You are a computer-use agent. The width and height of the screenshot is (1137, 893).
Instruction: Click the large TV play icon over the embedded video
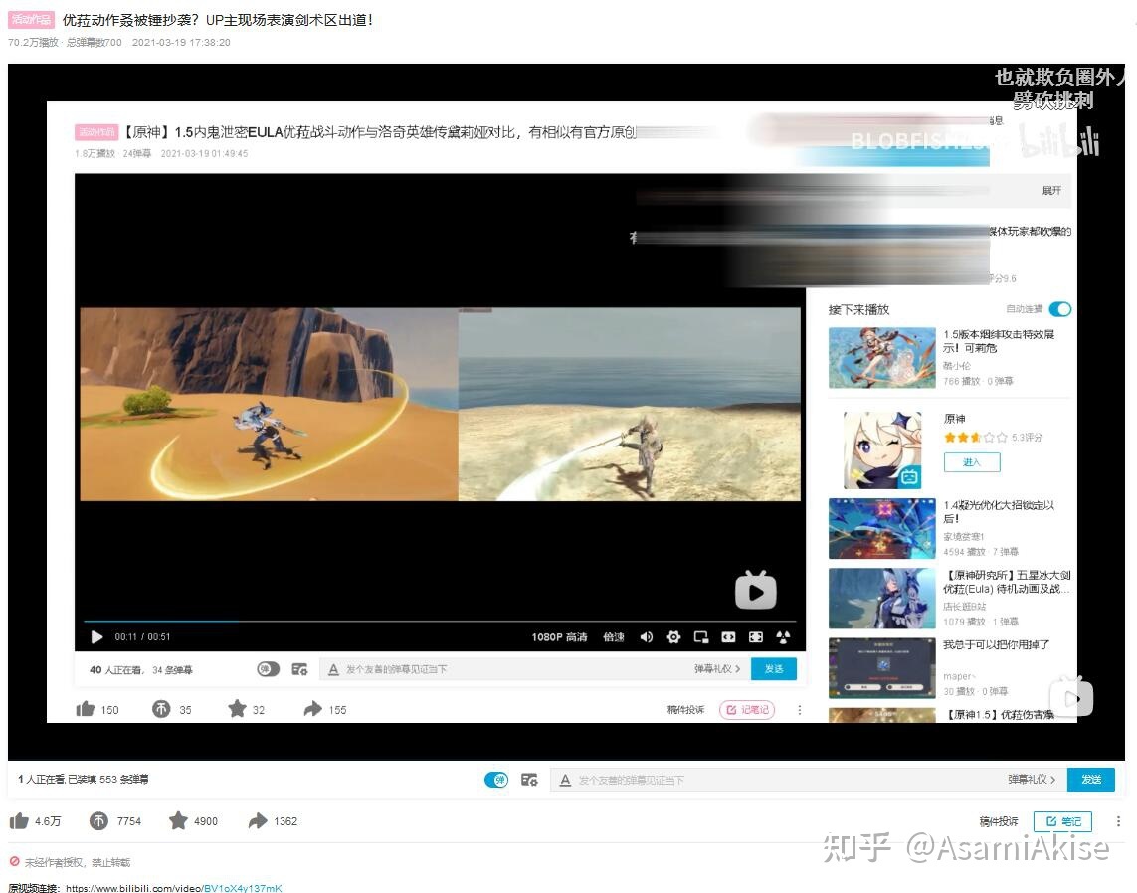pyautogui.click(x=756, y=591)
